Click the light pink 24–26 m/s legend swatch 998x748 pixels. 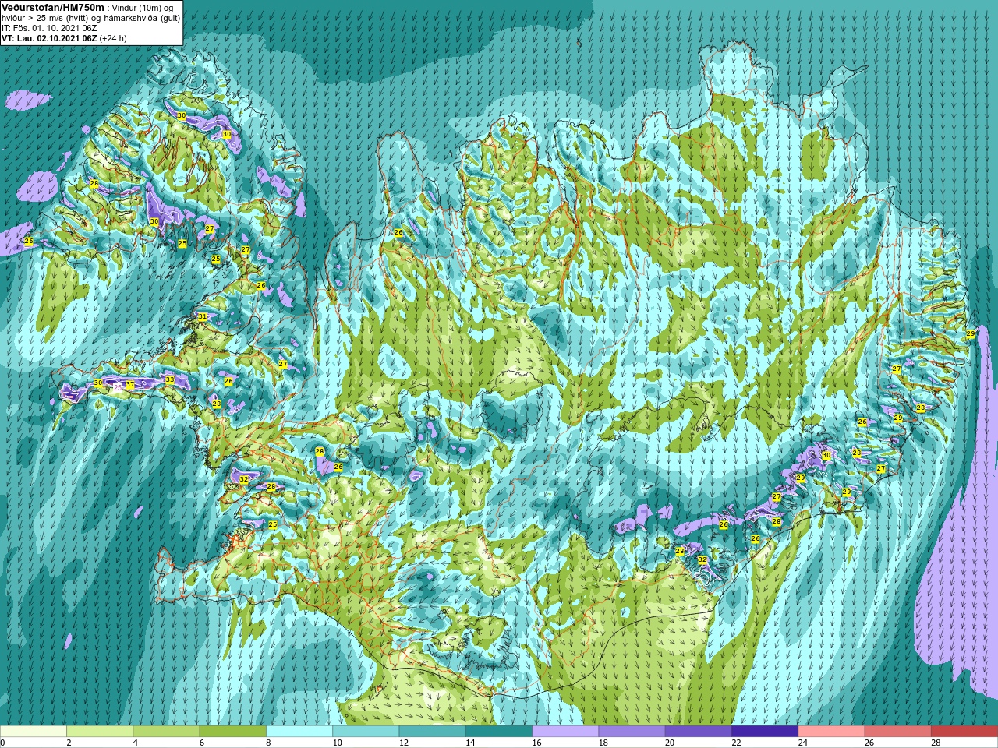click(x=832, y=732)
